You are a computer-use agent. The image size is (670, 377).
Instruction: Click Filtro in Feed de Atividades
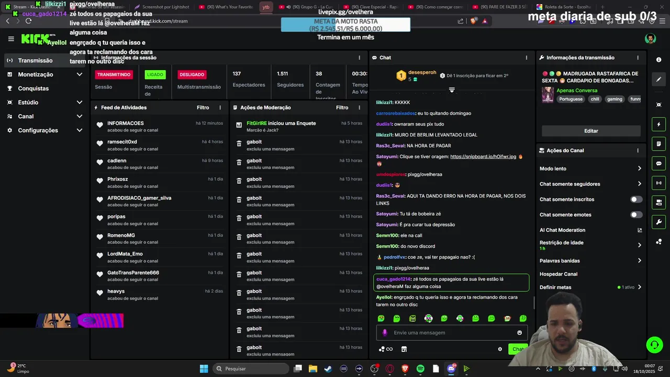tap(203, 107)
